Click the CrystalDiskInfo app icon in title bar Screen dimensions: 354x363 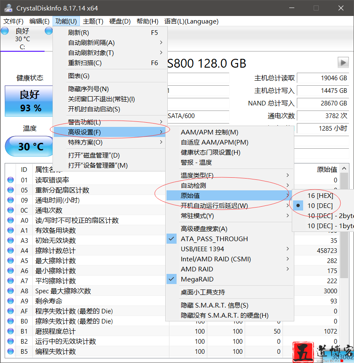tap(8, 8)
